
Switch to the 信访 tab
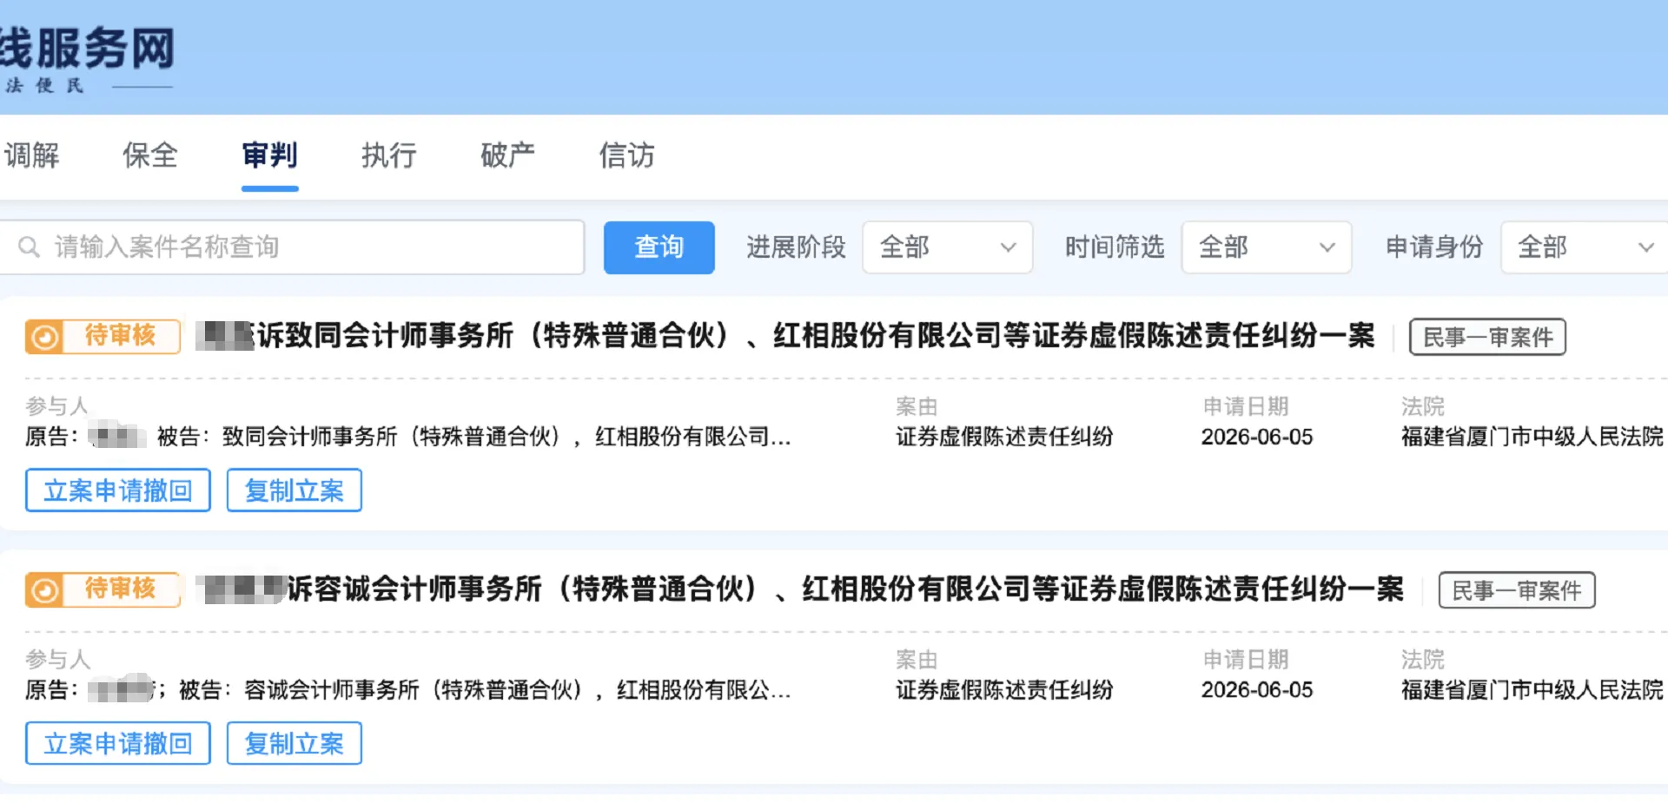[626, 155]
